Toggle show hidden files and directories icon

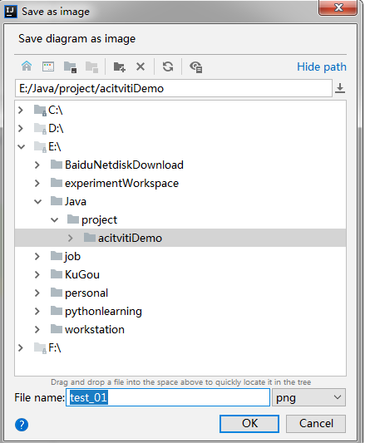click(196, 67)
